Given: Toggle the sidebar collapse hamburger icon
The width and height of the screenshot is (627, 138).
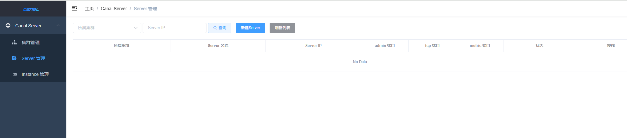Looking at the screenshot, I should [x=74, y=8].
